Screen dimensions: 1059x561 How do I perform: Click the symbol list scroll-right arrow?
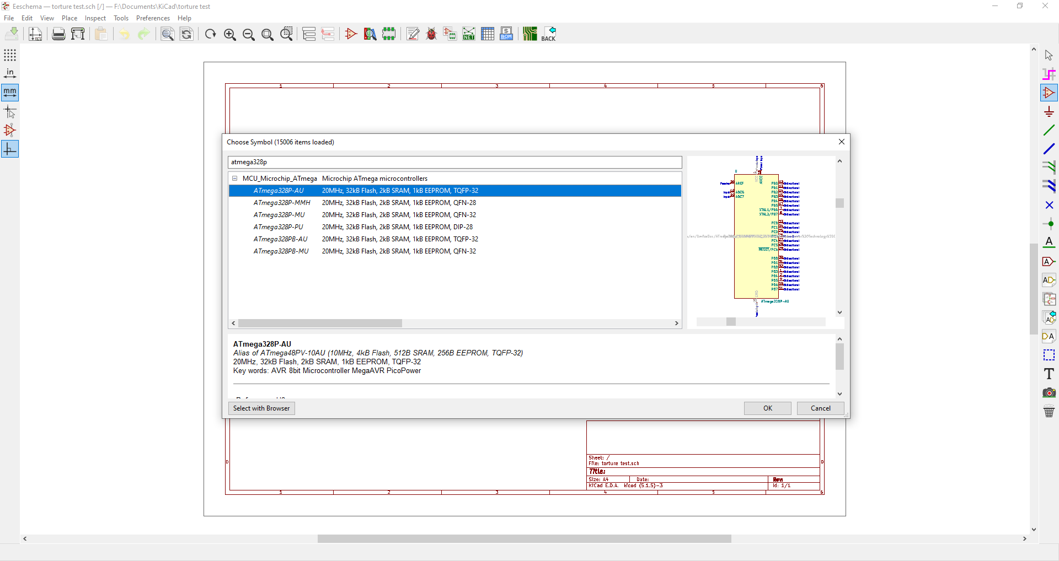[x=677, y=323]
